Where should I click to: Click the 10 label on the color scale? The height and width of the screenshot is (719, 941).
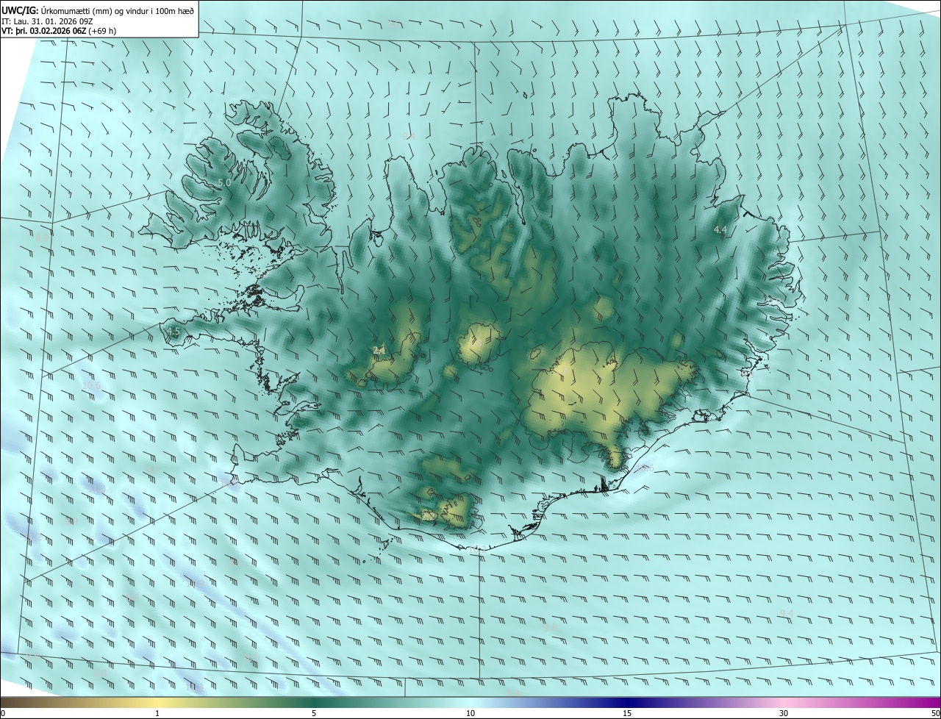tap(470, 713)
